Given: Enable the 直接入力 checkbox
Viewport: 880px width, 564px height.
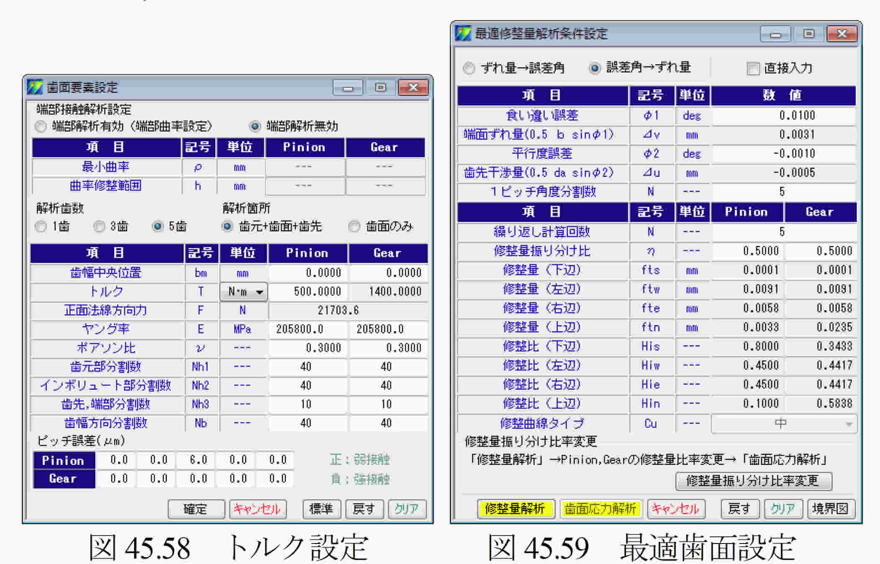Looking at the screenshot, I should [753, 69].
